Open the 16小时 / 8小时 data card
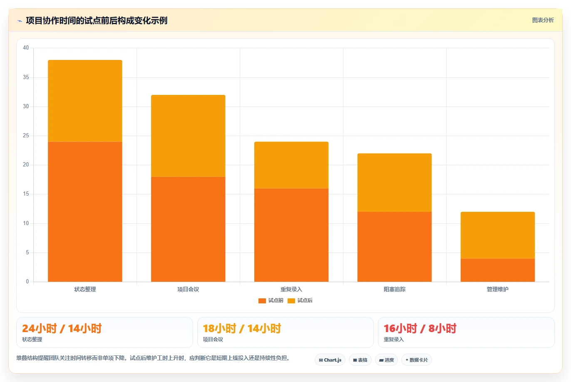 (x=466, y=332)
